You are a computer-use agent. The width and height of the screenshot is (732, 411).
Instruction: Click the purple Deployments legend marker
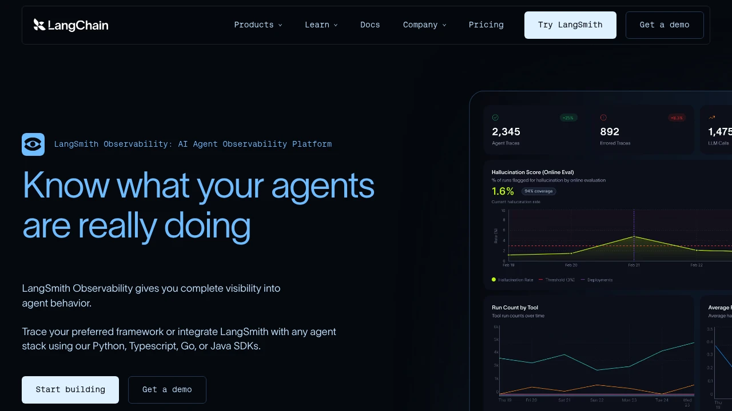[583, 280]
